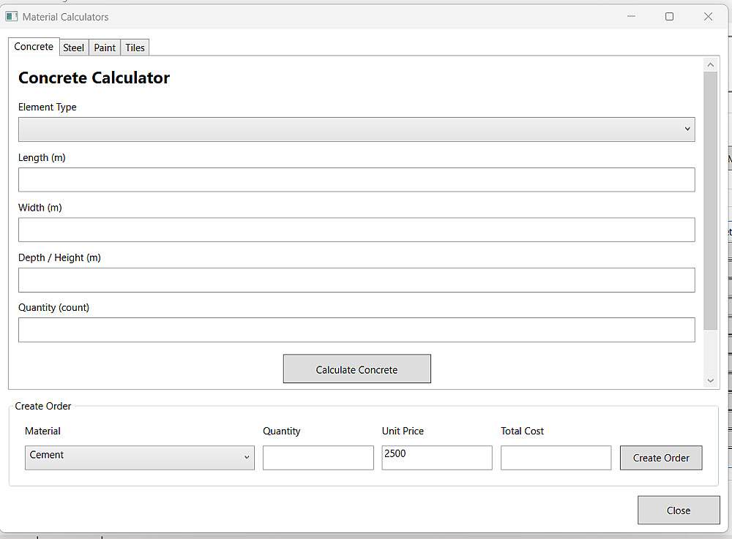Viewport: 732px width, 539px height.
Task: Click the scrollbar up arrow
Action: pos(711,65)
